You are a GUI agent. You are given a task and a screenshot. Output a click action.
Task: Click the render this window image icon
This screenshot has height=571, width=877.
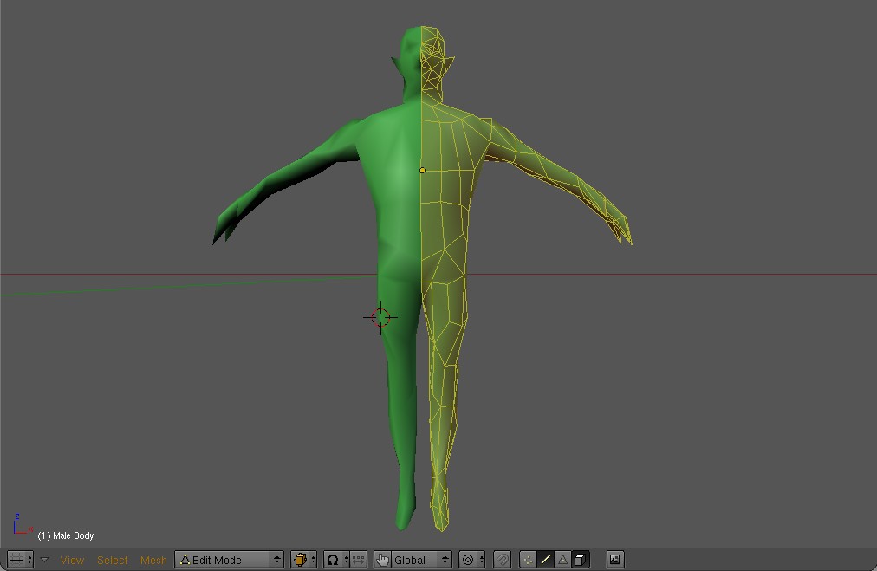[x=615, y=559]
